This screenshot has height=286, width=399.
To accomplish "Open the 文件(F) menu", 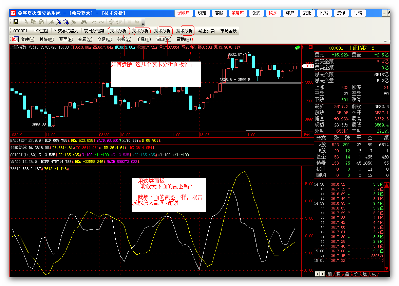I will 27,39.
